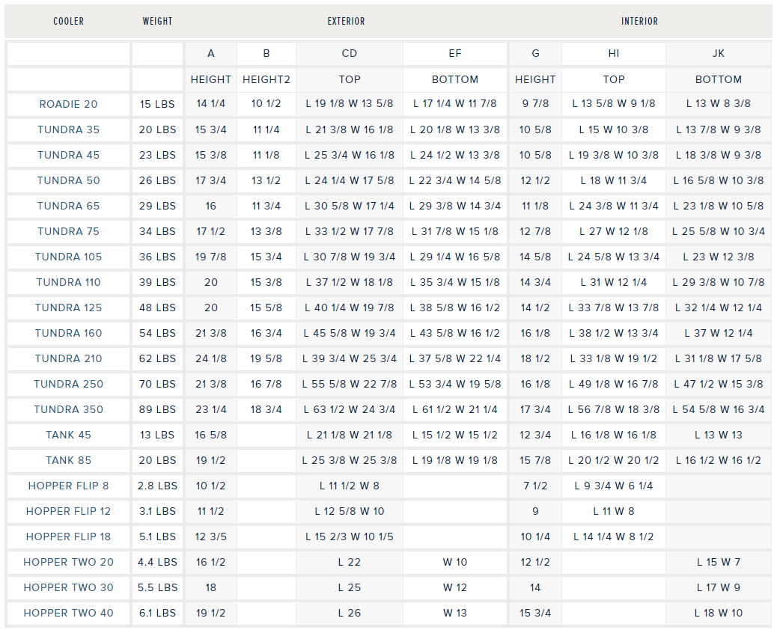The image size is (777, 633).
Task: Click the WEIGHT column header
Action: (158, 21)
